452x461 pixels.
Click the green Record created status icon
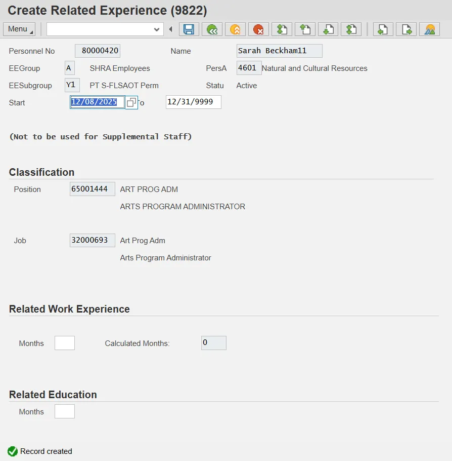[x=13, y=451]
